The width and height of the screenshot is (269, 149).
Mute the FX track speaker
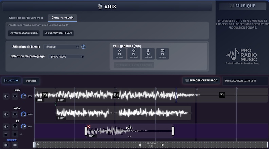(x=6, y=126)
